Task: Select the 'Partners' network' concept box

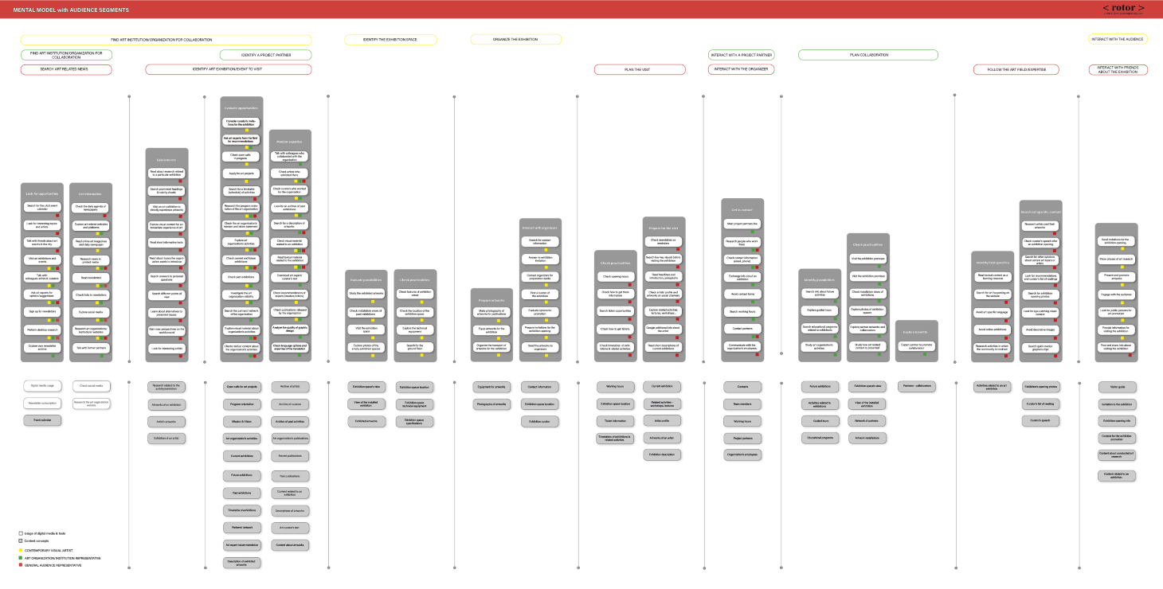Action: [242, 527]
